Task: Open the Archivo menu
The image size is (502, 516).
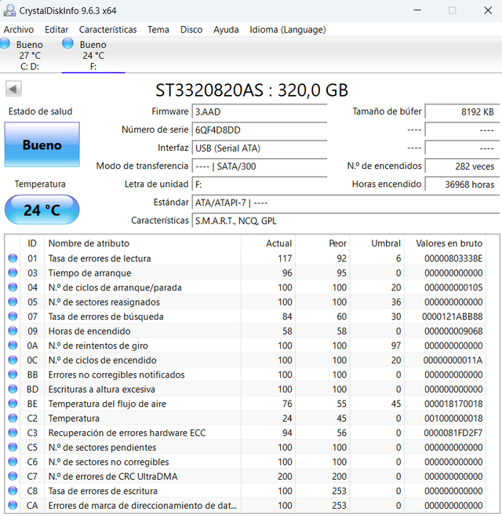Action: pyautogui.click(x=19, y=30)
